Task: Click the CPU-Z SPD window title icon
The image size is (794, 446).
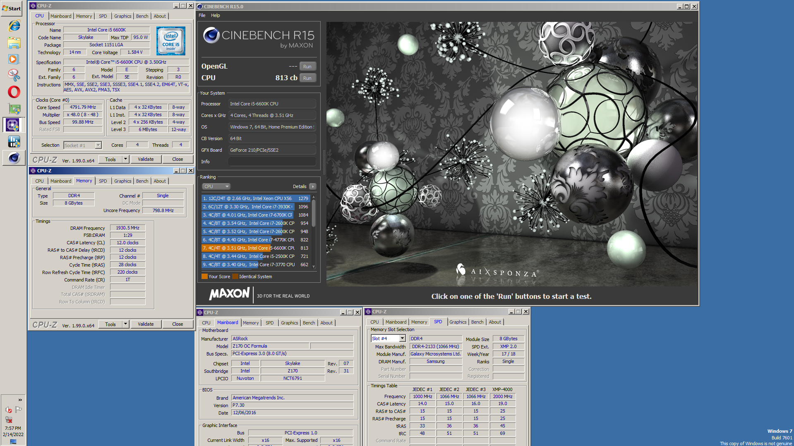Action: click(368, 312)
